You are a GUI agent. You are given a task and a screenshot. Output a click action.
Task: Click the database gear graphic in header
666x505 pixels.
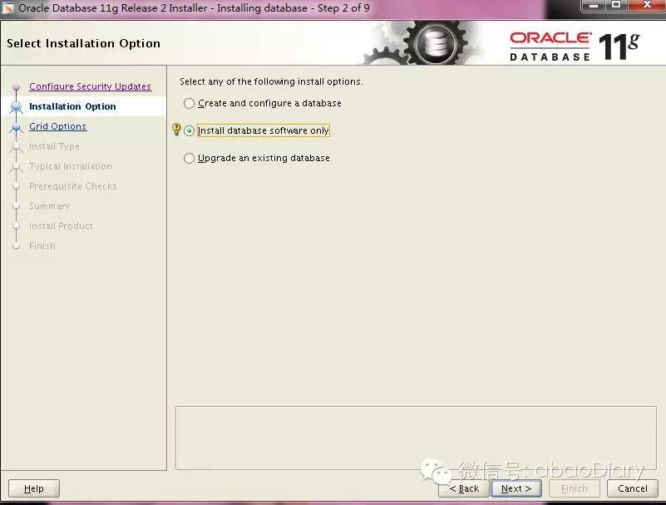pos(434,42)
